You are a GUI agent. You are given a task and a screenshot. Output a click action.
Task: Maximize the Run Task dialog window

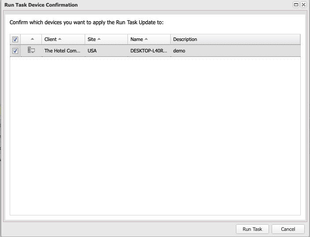296,4
